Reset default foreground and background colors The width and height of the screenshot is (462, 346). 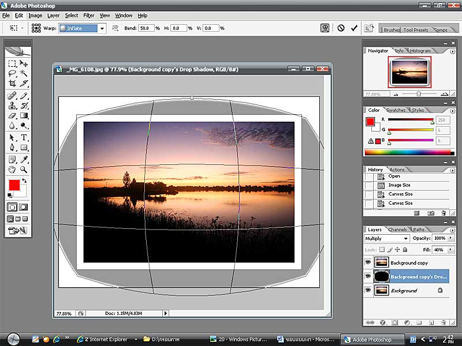point(10,195)
